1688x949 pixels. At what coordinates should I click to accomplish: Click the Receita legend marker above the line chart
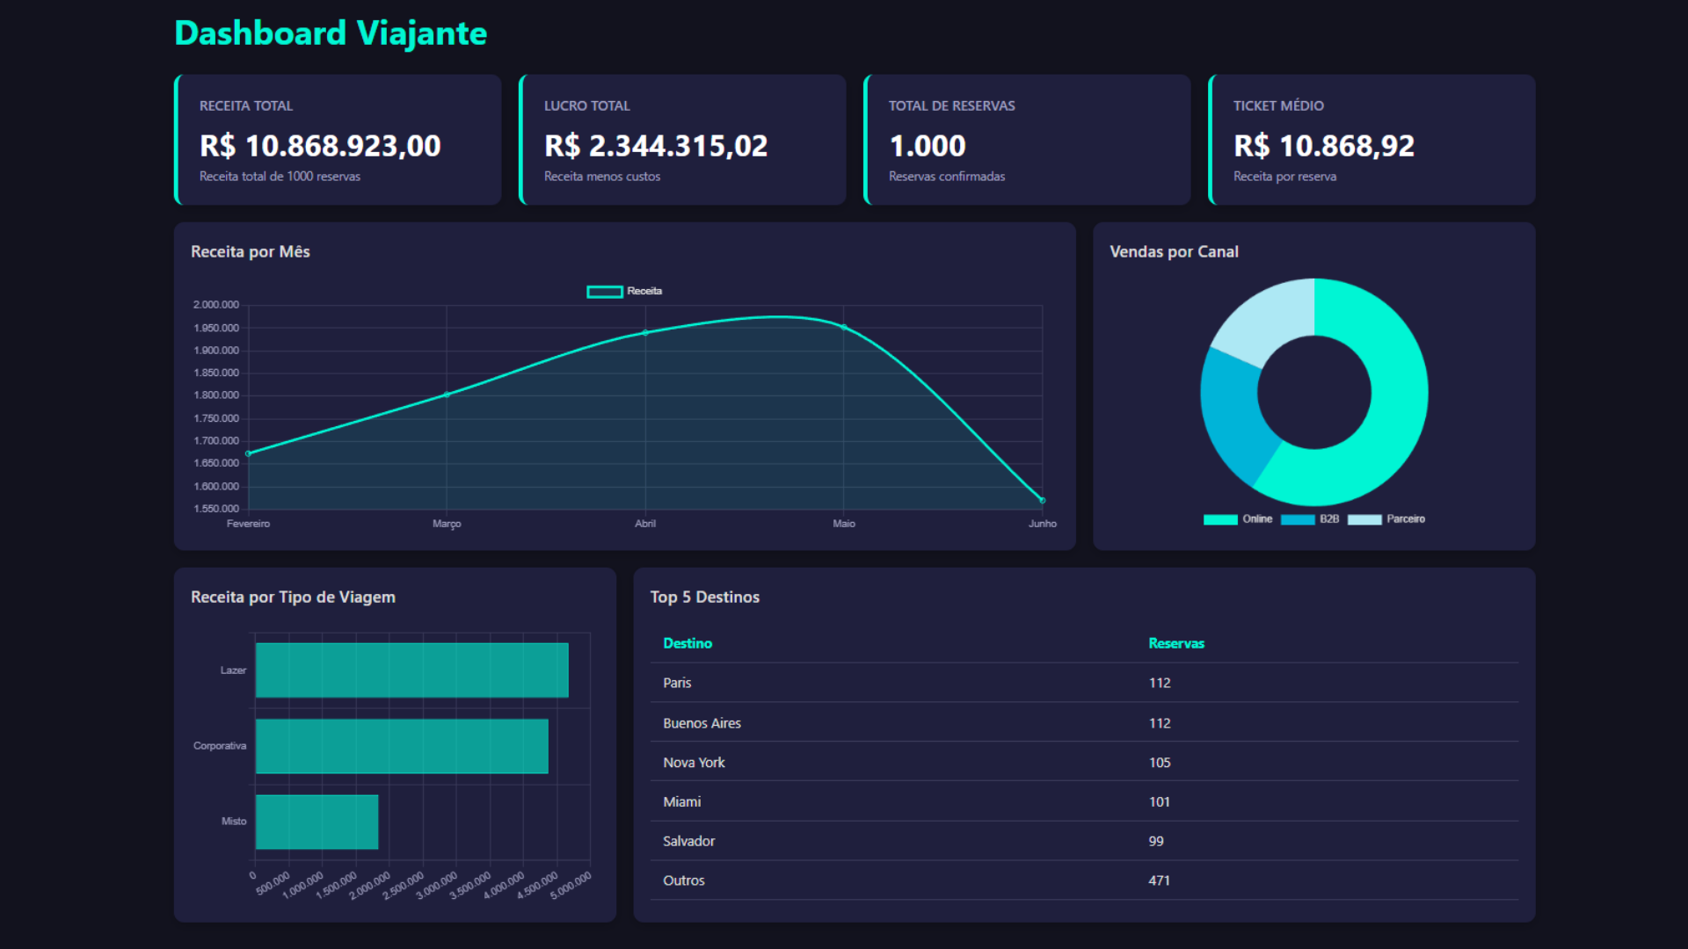point(603,291)
